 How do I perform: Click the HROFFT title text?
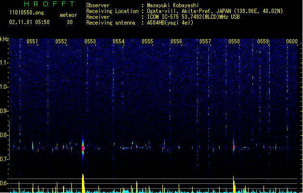[50, 4]
